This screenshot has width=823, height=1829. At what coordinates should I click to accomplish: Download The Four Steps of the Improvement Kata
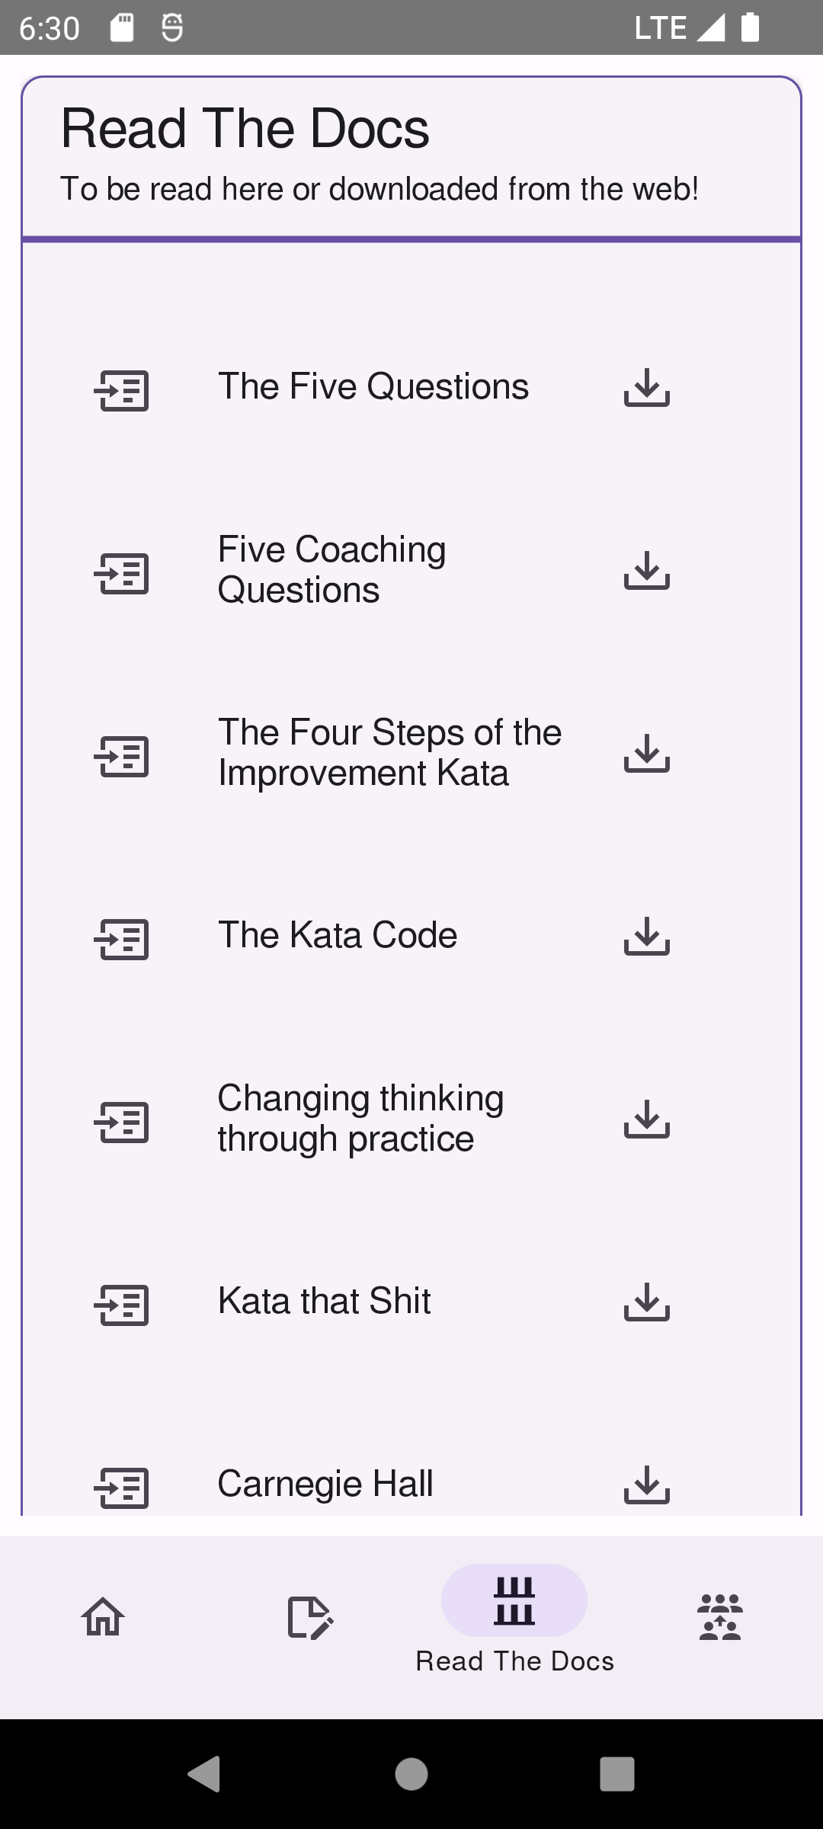pyautogui.click(x=646, y=754)
